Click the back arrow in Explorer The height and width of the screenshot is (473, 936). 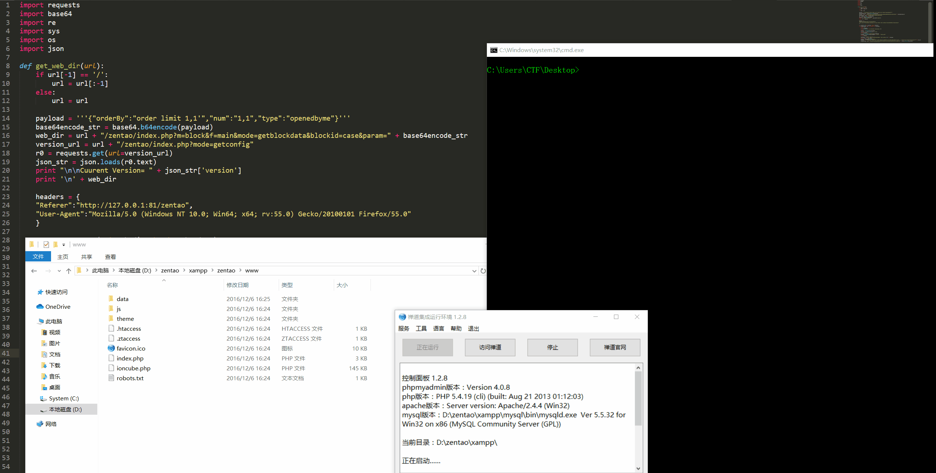pyautogui.click(x=34, y=271)
